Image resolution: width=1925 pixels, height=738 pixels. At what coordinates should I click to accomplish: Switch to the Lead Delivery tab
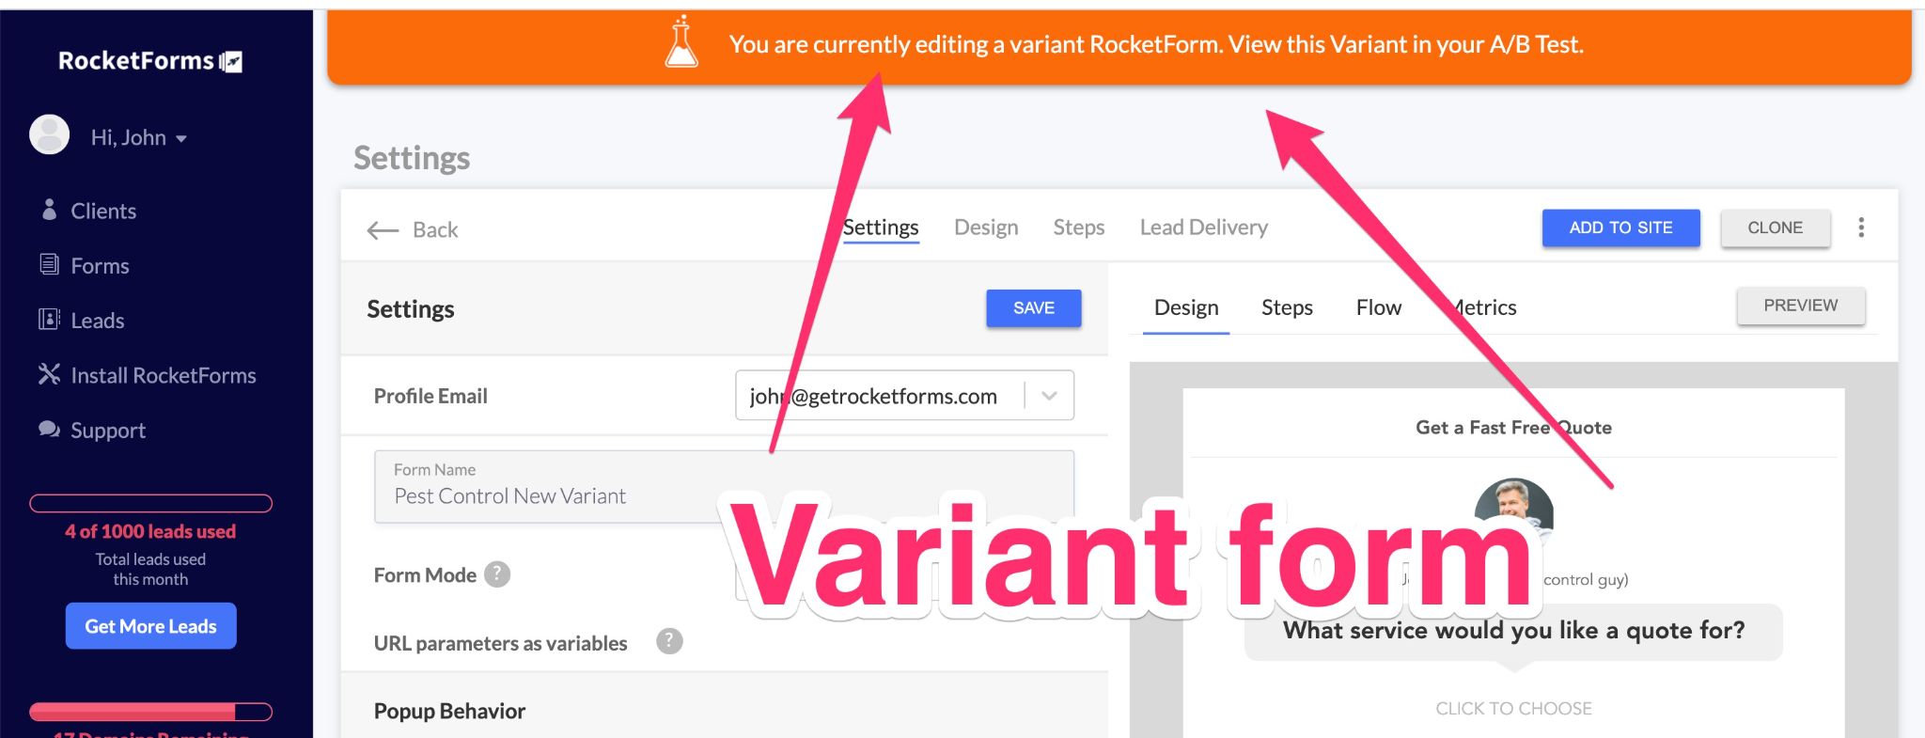[1203, 228]
